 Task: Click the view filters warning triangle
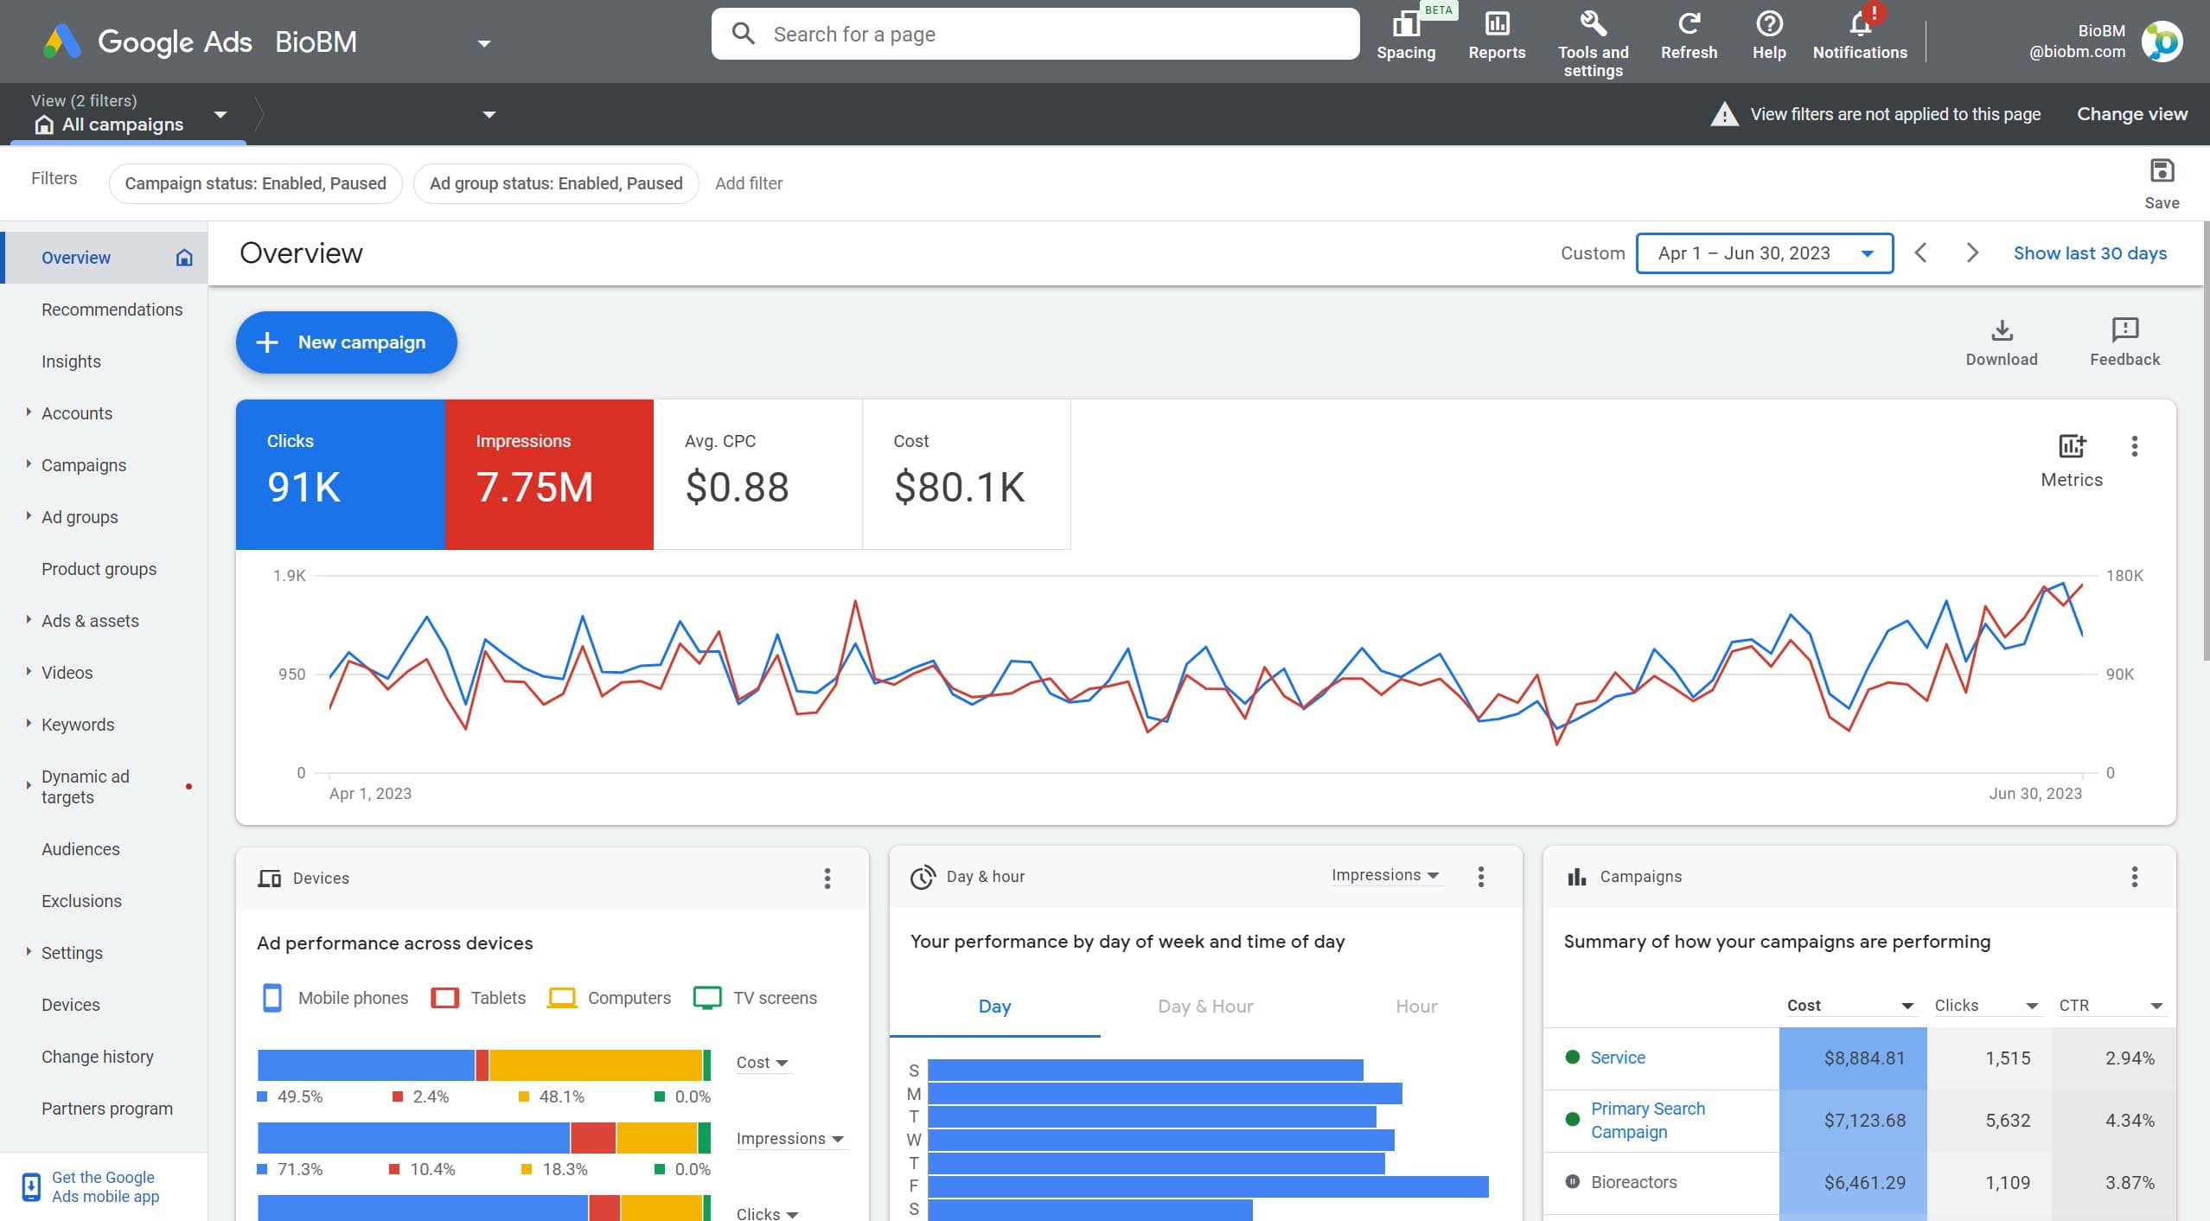1724,114
